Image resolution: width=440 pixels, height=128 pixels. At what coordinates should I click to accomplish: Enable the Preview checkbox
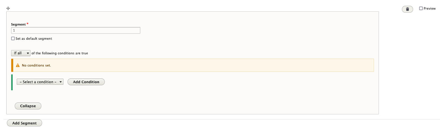pyautogui.click(x=421, y=8)
